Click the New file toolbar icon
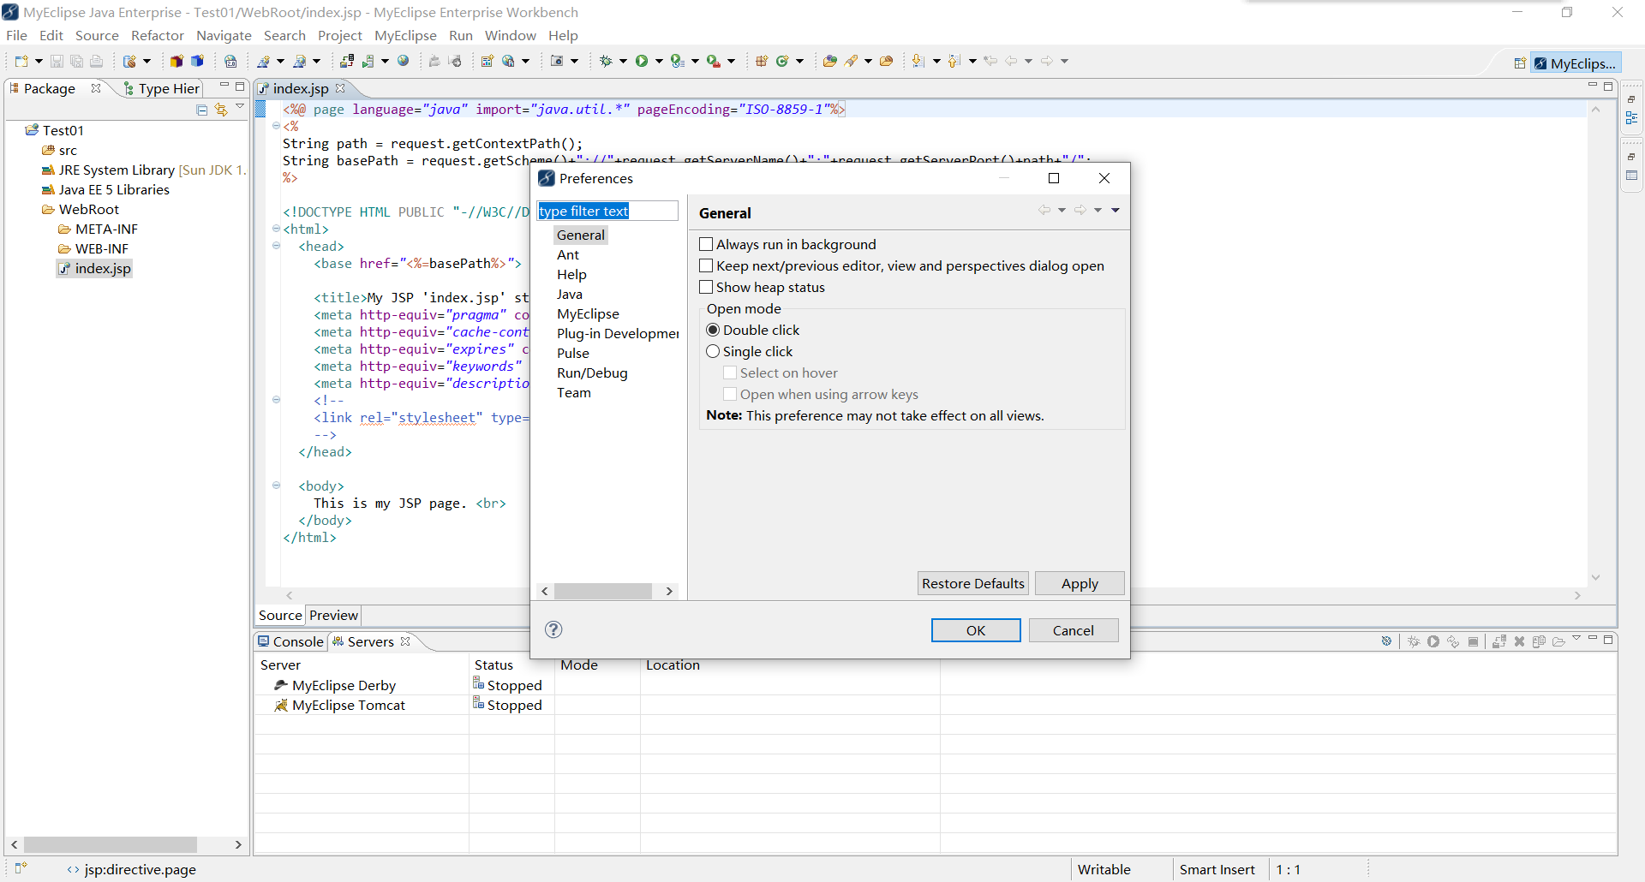This screenshot has width=1645, height=882. (21, 61)
